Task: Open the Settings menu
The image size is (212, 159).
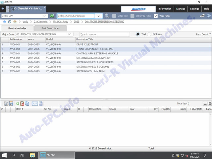Action: pos(194,9)
